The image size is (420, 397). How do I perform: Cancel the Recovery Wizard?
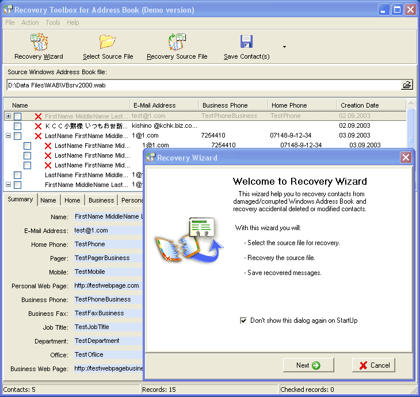[x=373, y=365]
